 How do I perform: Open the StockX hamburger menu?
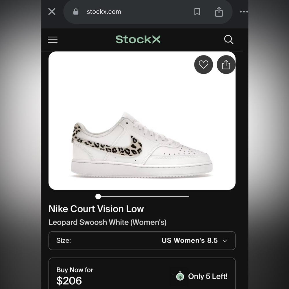click(53, 40)
